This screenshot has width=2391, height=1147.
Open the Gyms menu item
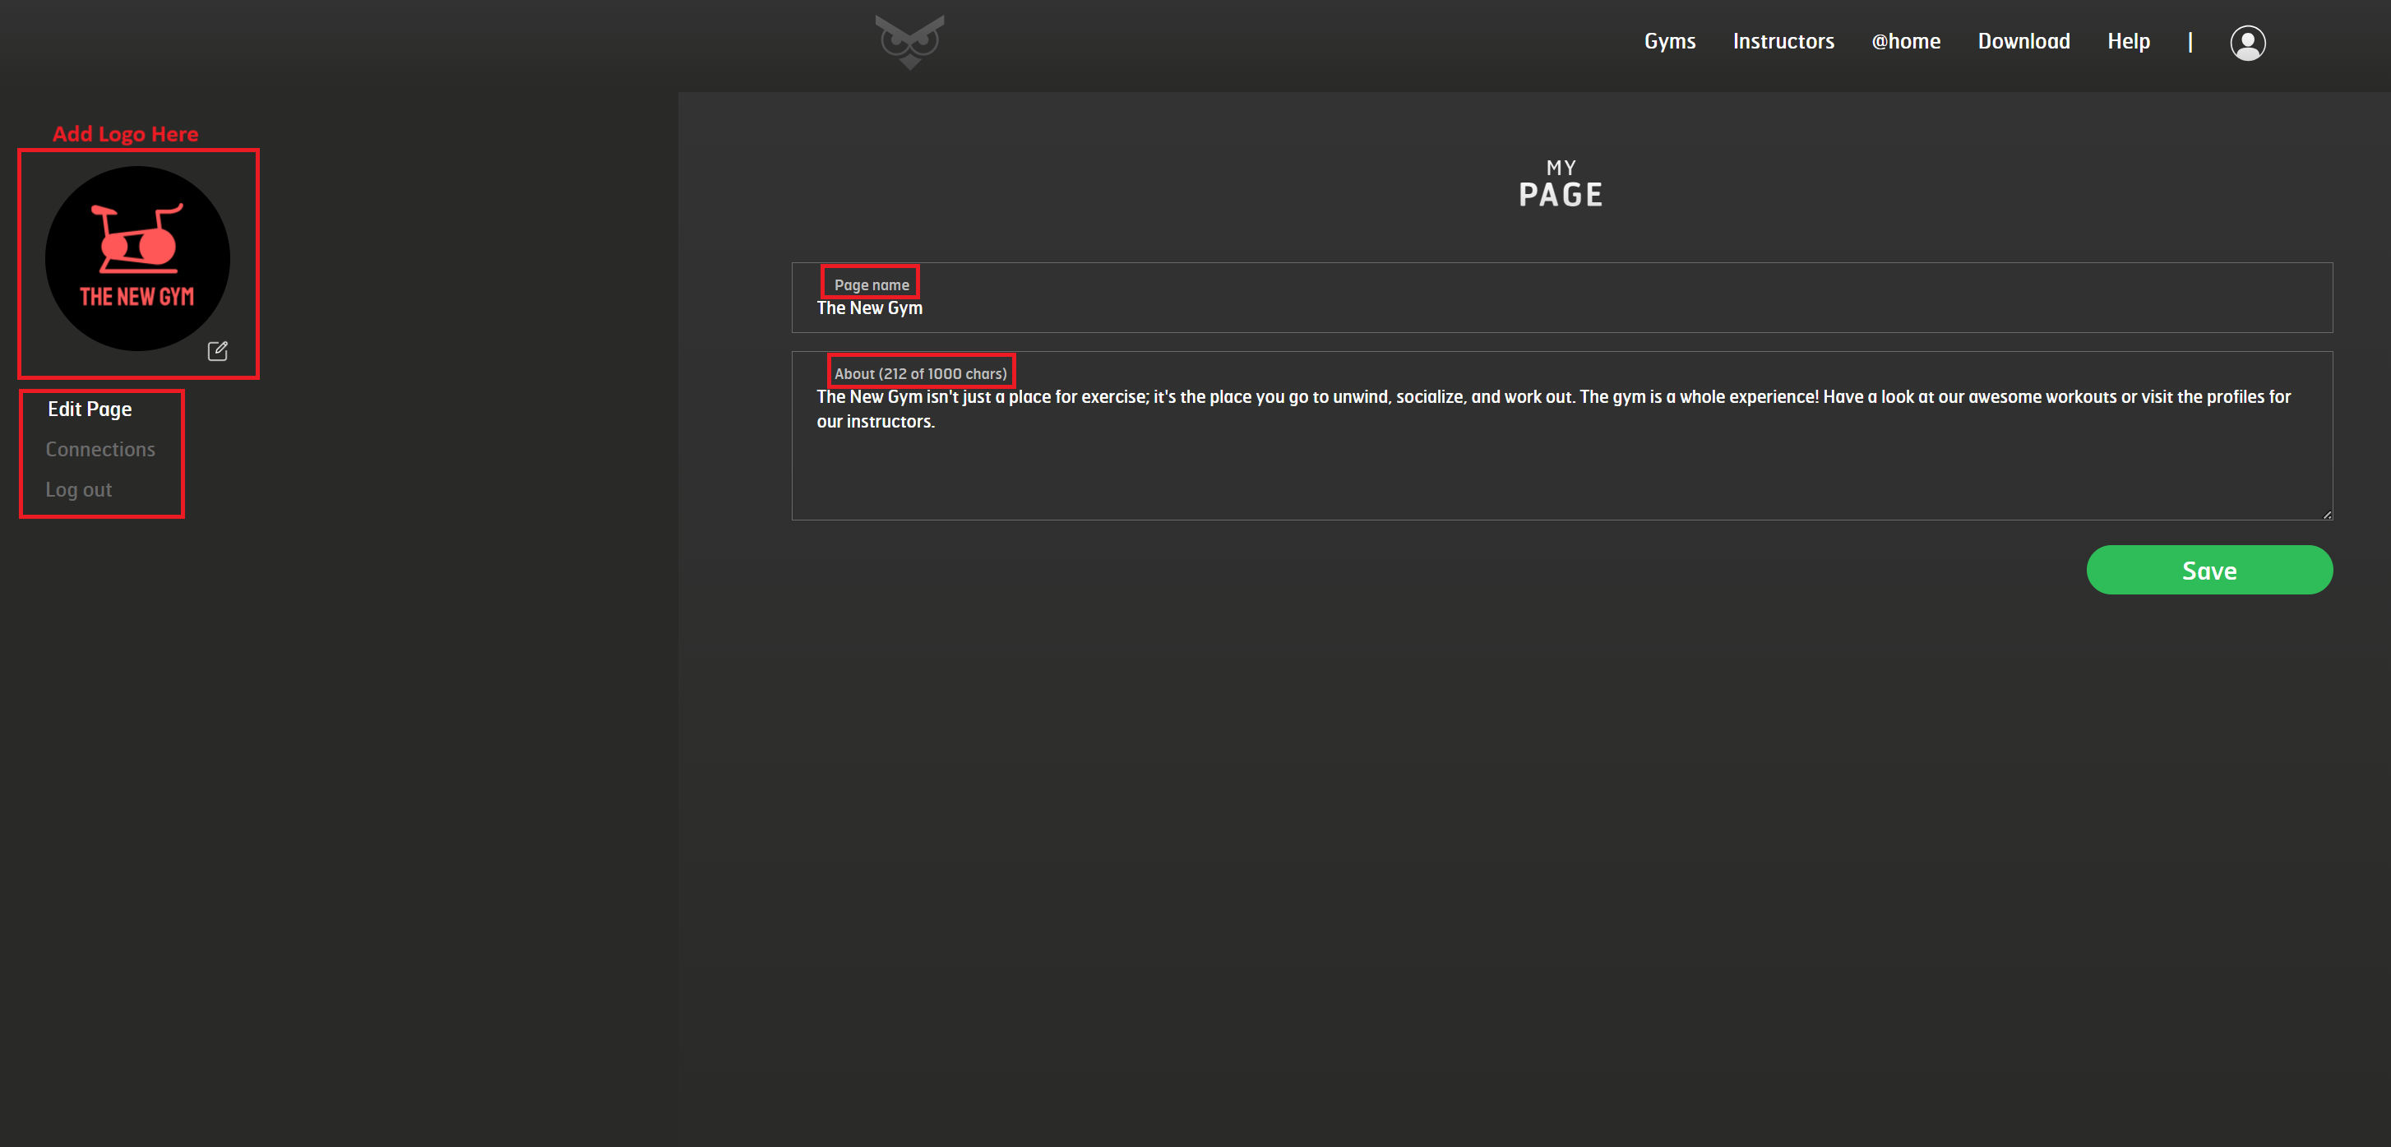(x=1669, y=41)
